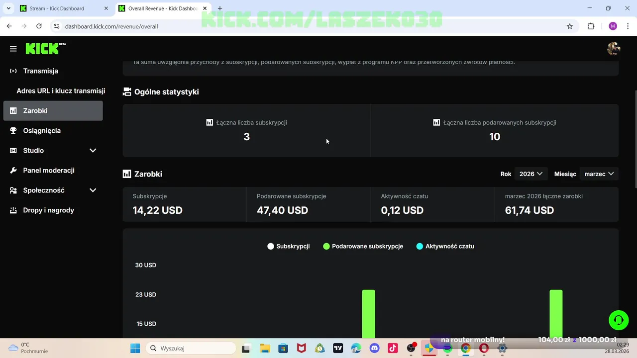Click the Transmisja broadcast icon

13,71
